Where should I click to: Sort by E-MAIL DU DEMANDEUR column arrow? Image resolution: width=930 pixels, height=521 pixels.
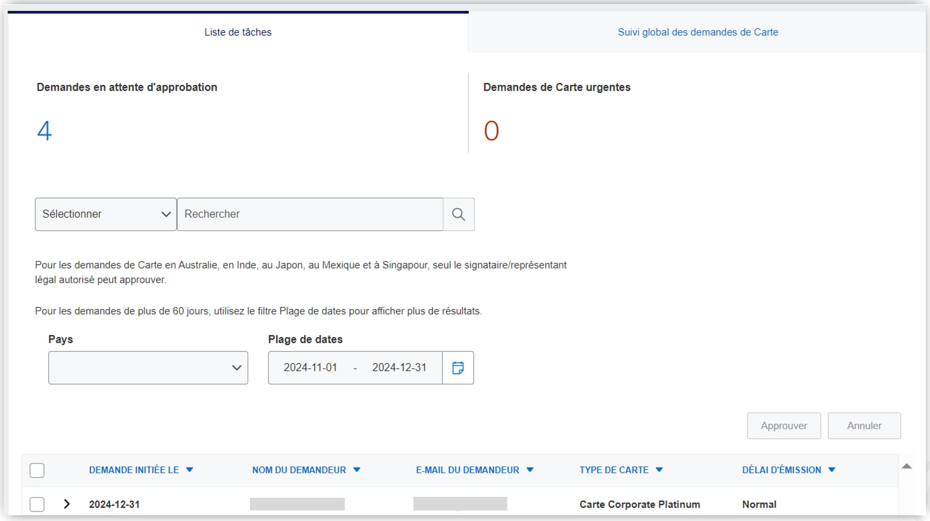530,470
